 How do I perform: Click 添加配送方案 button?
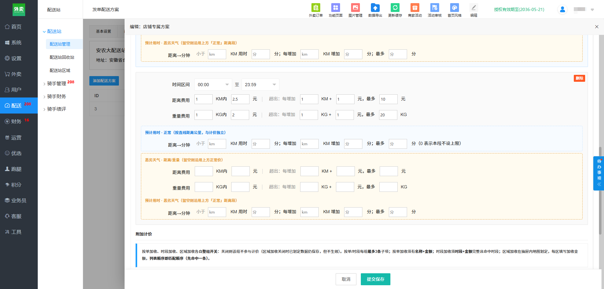point(104,81)
